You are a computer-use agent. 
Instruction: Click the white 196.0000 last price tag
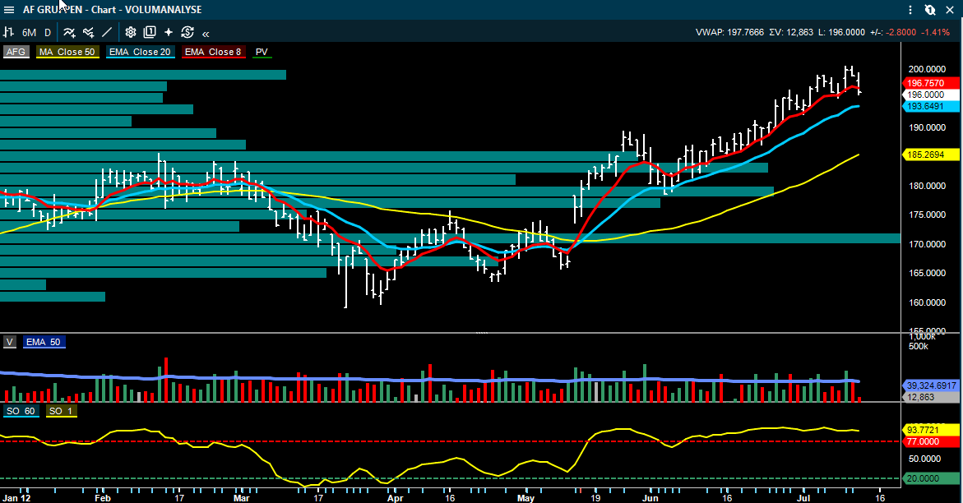[x=930, y=95]
